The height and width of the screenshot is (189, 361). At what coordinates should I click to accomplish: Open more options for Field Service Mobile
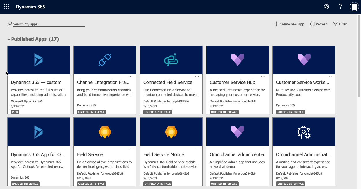click(x=197, y=149)
